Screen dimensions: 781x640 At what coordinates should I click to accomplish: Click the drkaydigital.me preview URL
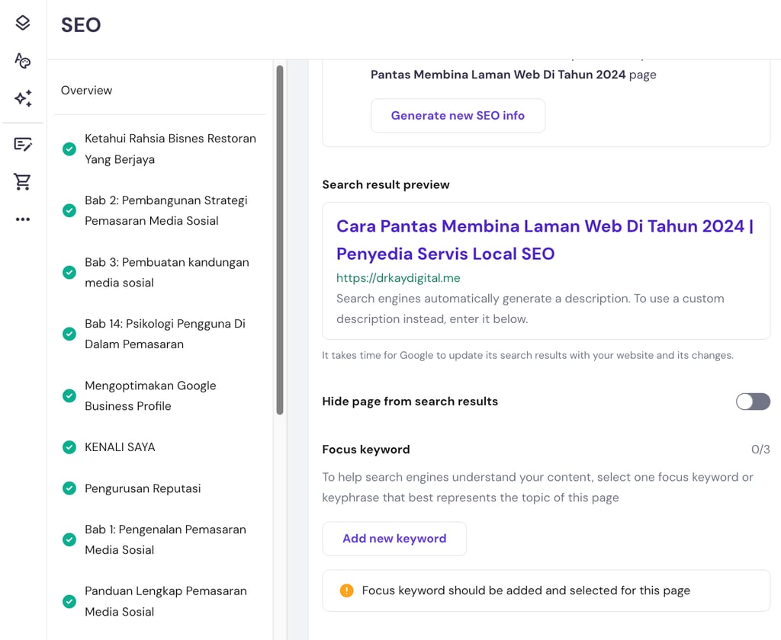pos(398,278)
